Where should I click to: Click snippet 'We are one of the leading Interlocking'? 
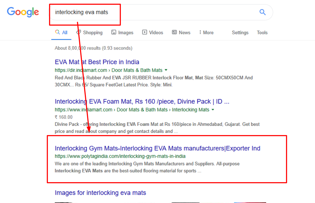click(x=147, y=167)
